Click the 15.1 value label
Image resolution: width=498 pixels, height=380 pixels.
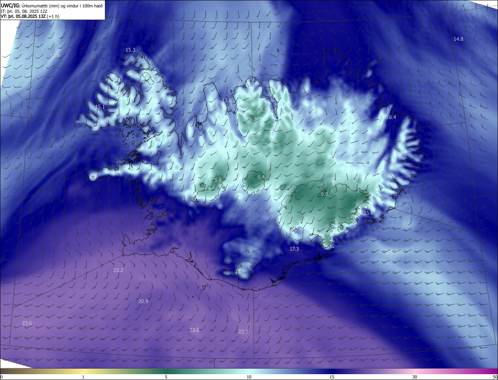coord(100,106)
